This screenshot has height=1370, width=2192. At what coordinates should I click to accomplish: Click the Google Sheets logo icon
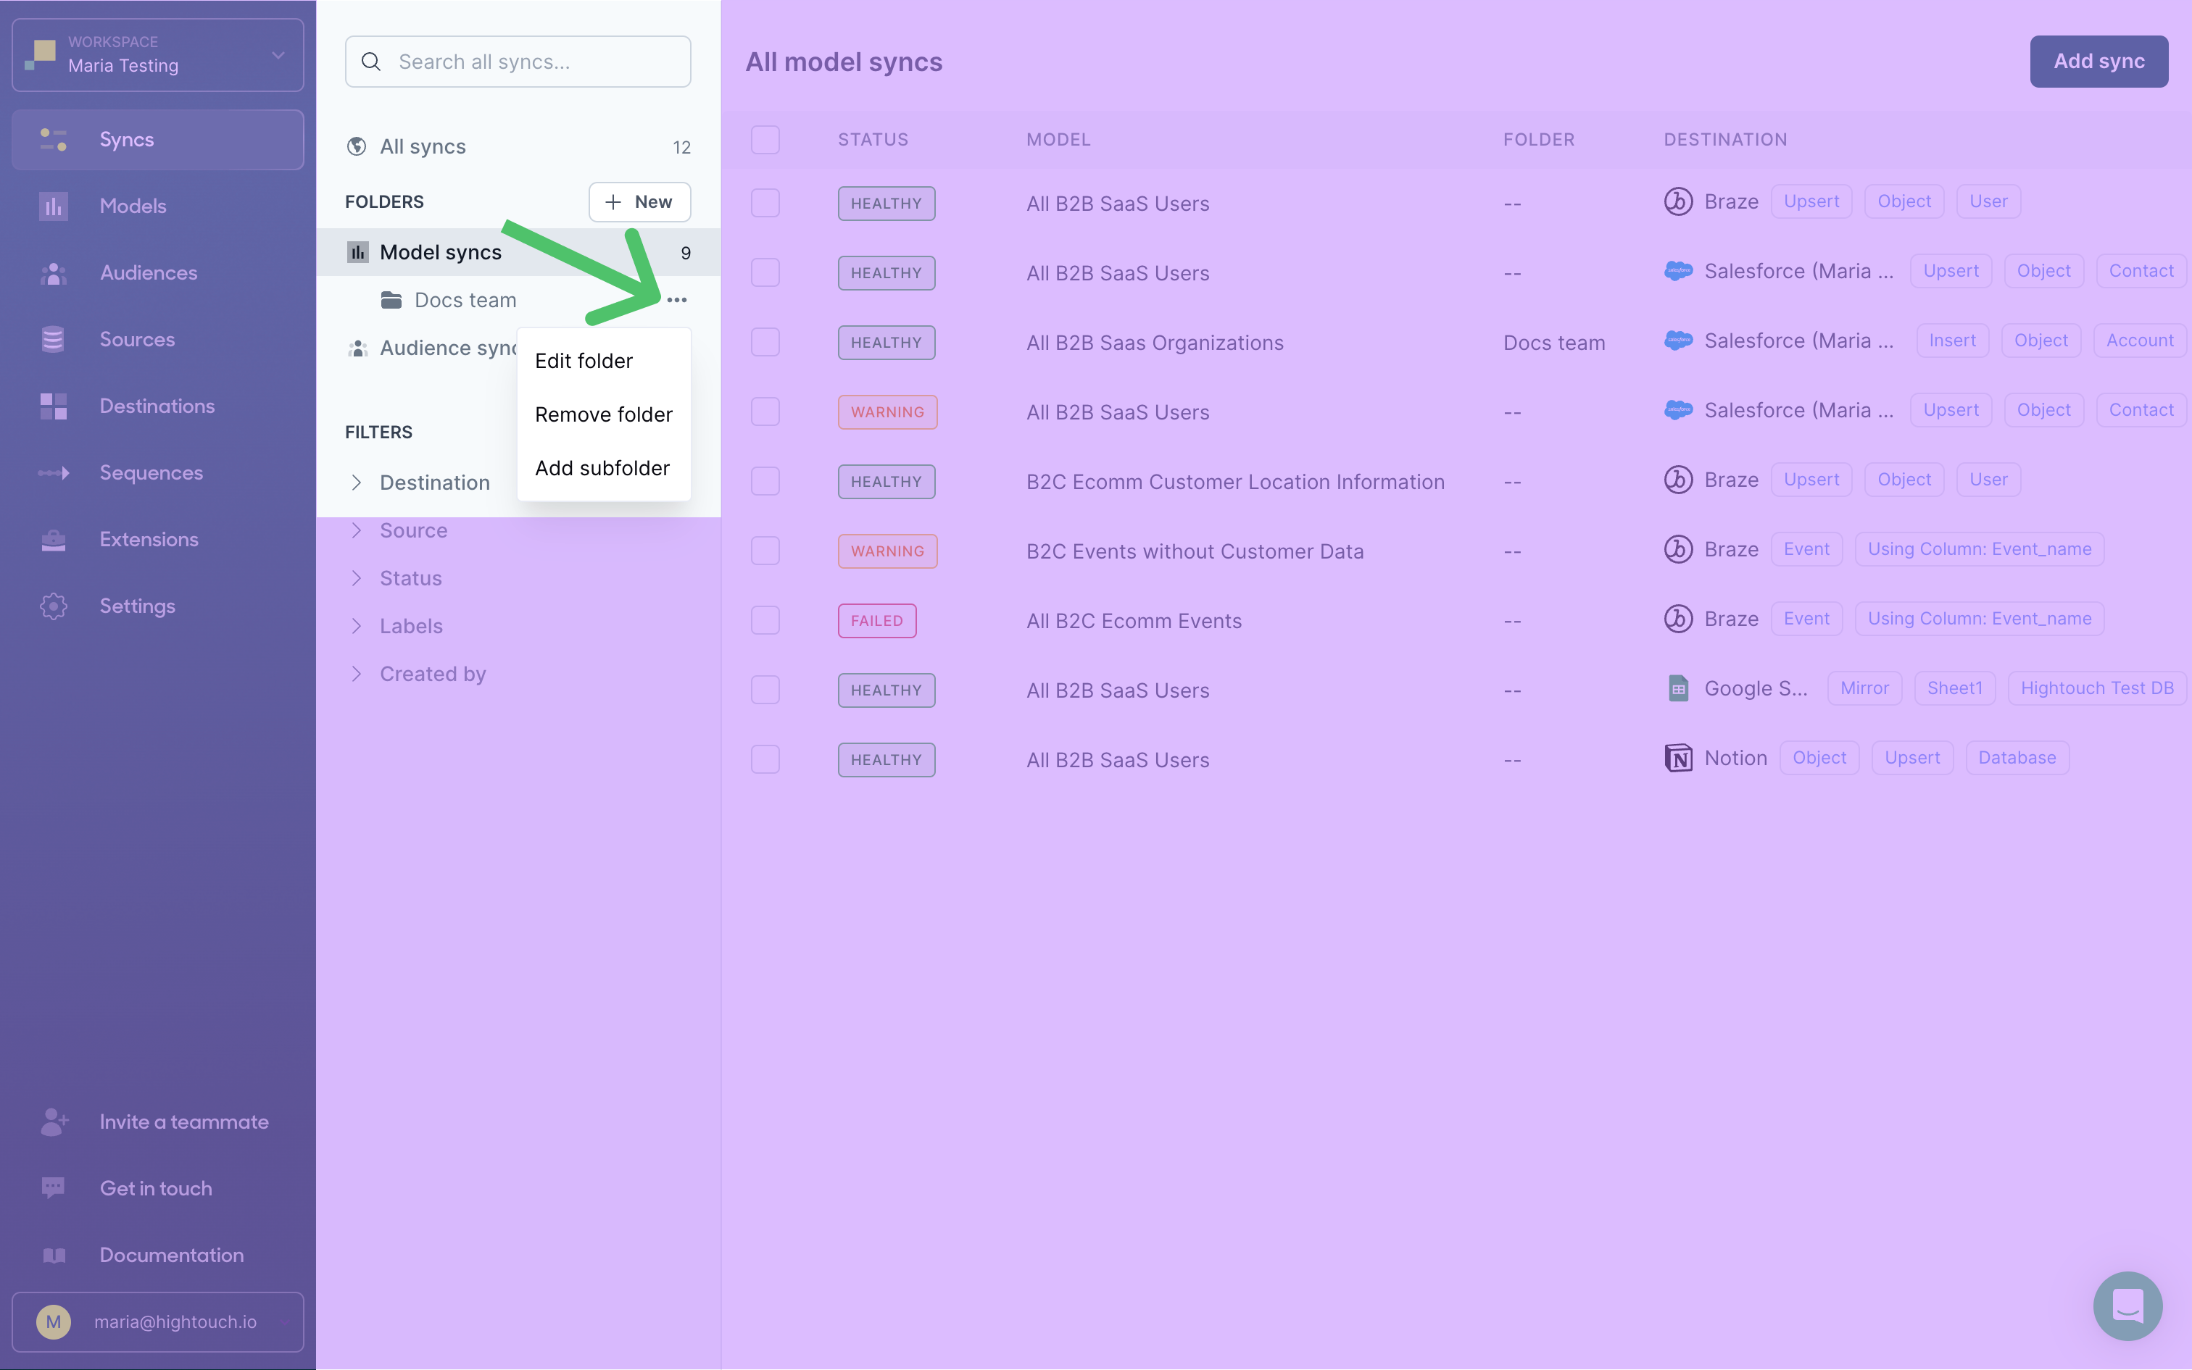click(1678, 689)
